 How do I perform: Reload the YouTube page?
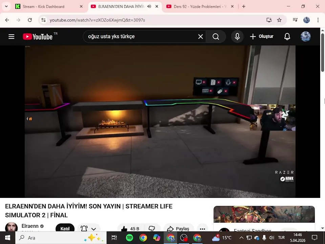30,20
